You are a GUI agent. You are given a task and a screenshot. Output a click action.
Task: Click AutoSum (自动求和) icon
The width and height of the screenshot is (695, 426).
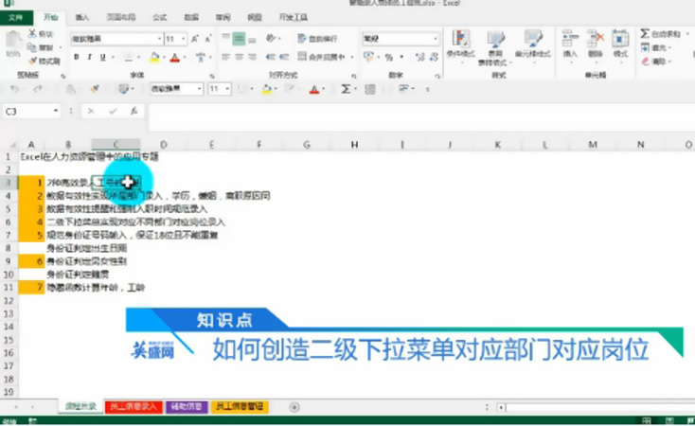tap(660, 33)
